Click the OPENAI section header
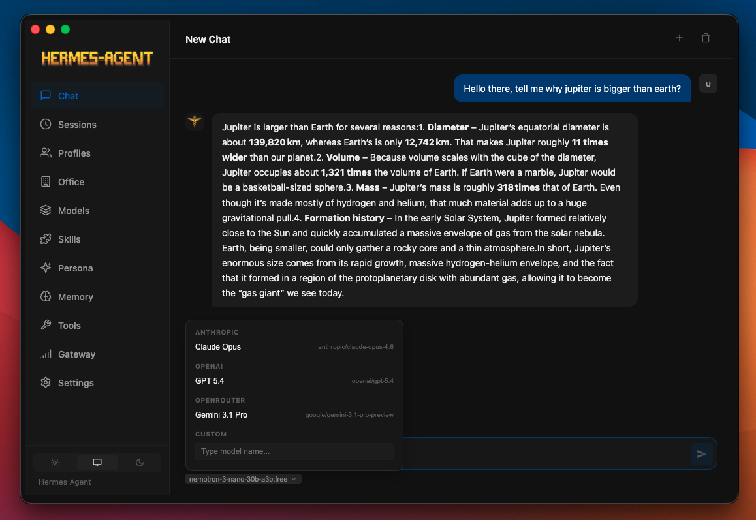Viewport: 756px width, 520px height. pyautogui.click(x=210, y=366)
